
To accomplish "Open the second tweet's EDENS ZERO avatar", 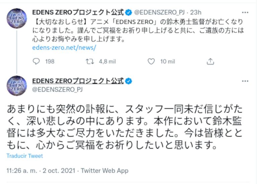I will pyautogui.click(x=17, y=86).
